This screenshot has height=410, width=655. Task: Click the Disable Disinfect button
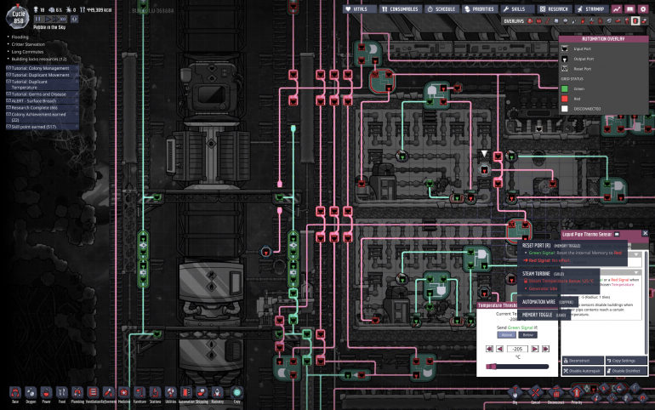pyautogui.click(x=626, y=371)
